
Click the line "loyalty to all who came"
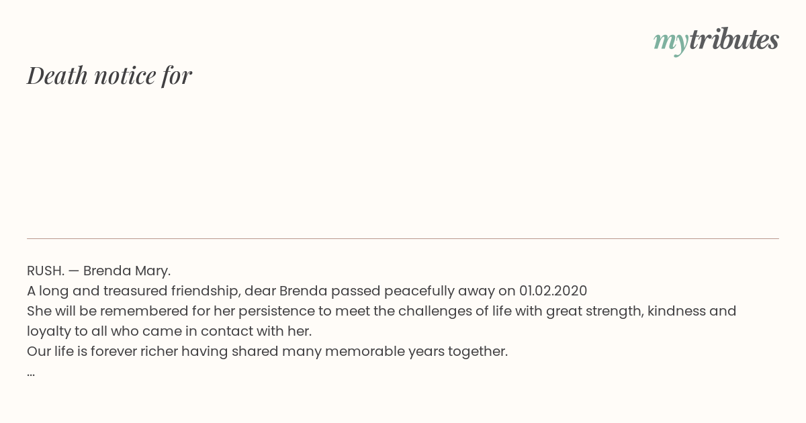tap(169, 332)
